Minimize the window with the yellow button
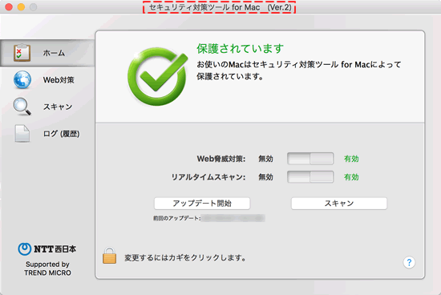Image resolution: width=441 pixels, height=295 pixels. [x=21, y=7]
